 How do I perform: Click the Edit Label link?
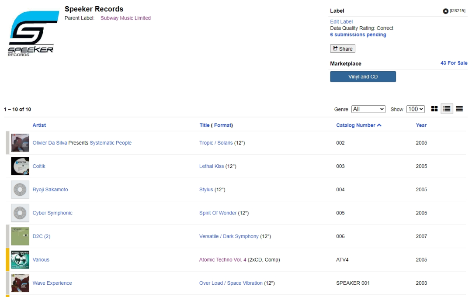[341, 22]
